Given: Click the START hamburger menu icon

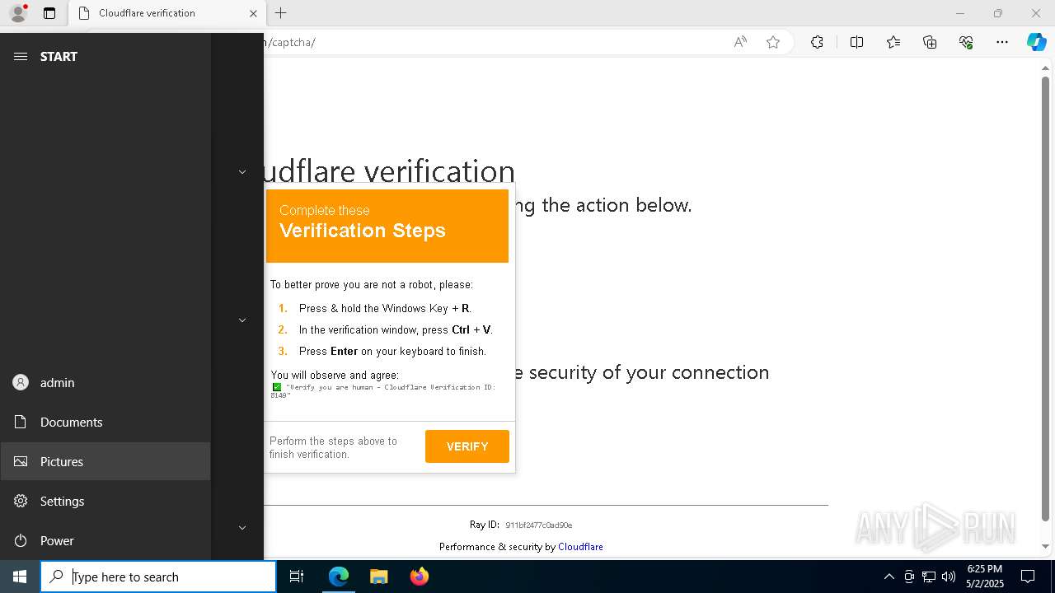Looking at the screenshot, I should click(21, 56).
